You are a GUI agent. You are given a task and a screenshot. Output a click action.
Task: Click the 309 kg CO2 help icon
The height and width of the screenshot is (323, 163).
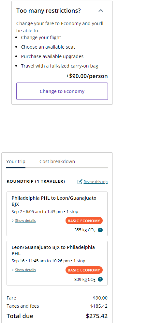point(100,279)
